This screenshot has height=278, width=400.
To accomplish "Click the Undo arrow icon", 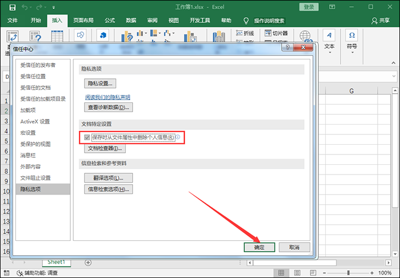I will tap(25, 7).
